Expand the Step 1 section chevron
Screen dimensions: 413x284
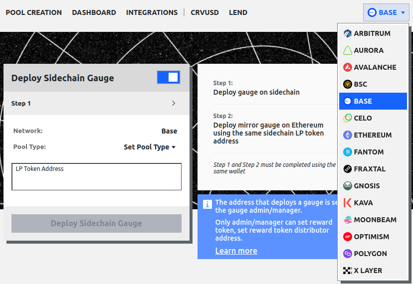(174, 104)
